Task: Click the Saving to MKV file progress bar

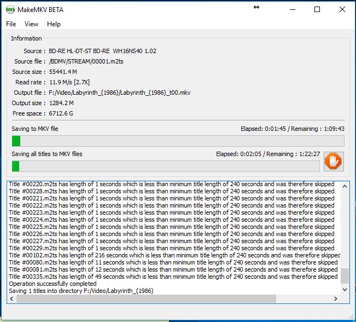Action: [x=178, y=141]
